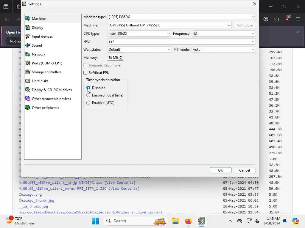Open the Wait states dropdown
Viewport: 305px width, 228px height.
pyautogui.click(x=139, y=50)
